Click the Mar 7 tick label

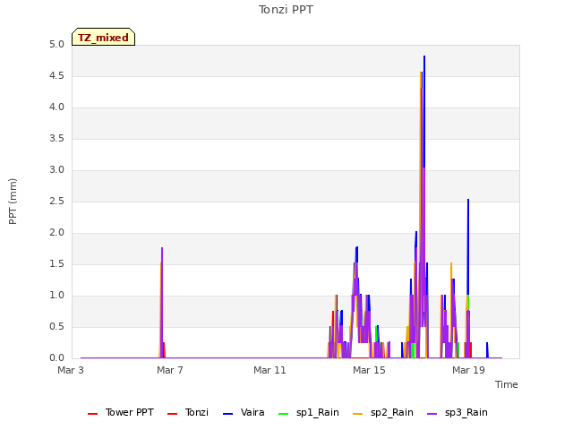(x=170, y=370)
